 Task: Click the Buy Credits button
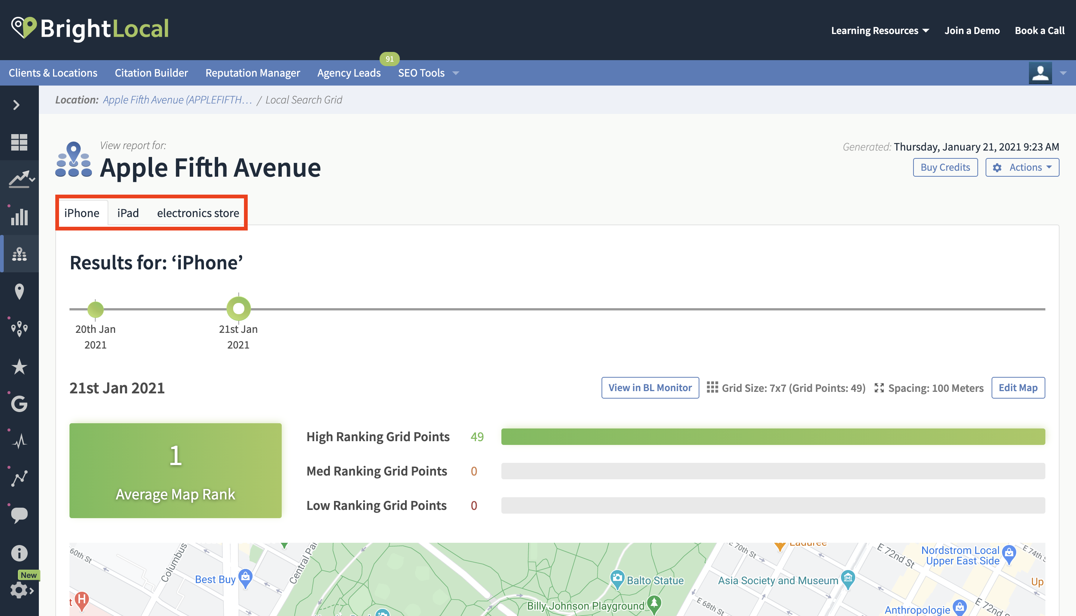pyautogui.click(x=945, y=167)
